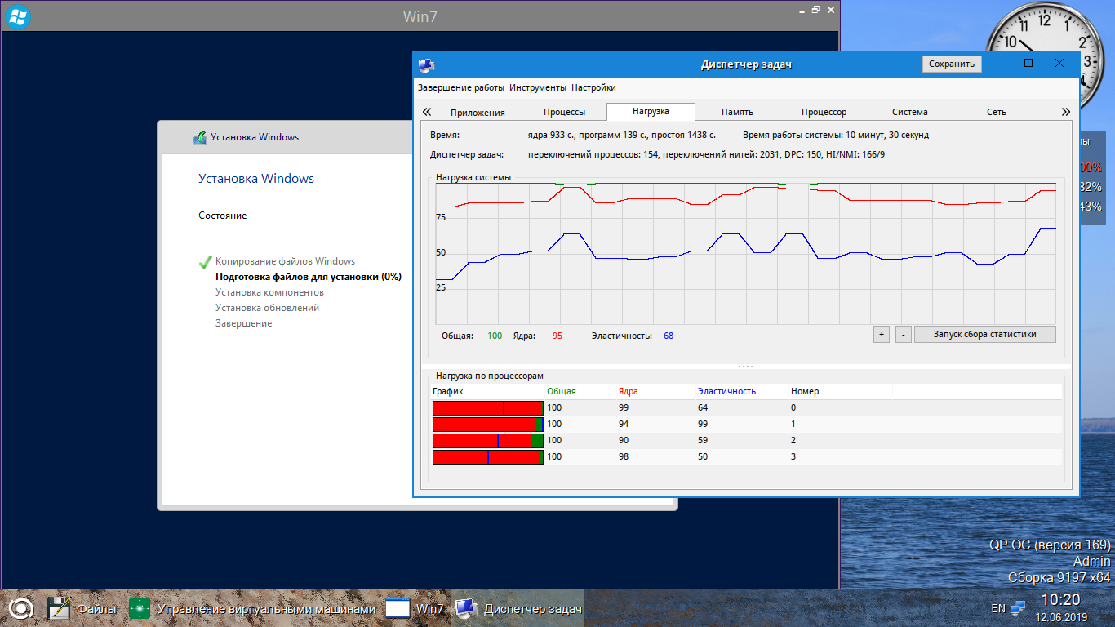This screenshot has width=1115, height=627.
Task: Click Копирование файлов Windows step
Action: [x=286, y=261]
